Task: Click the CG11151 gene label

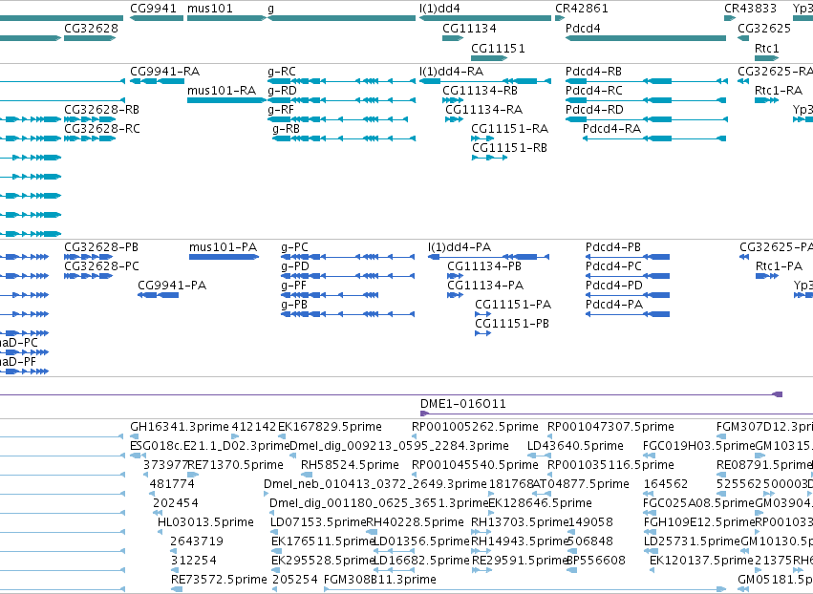Action: click(498, 48)
